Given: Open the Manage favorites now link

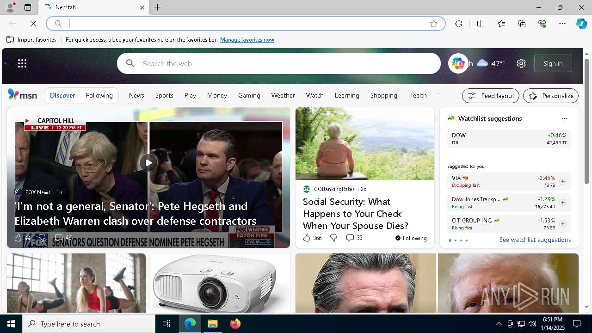Looking at the screenshot, I should 247,40.
